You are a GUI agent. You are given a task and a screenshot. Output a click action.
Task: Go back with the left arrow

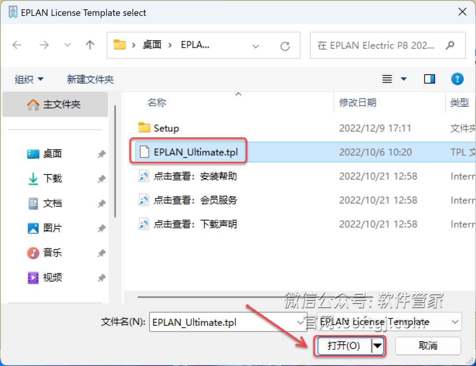[17, 45]
